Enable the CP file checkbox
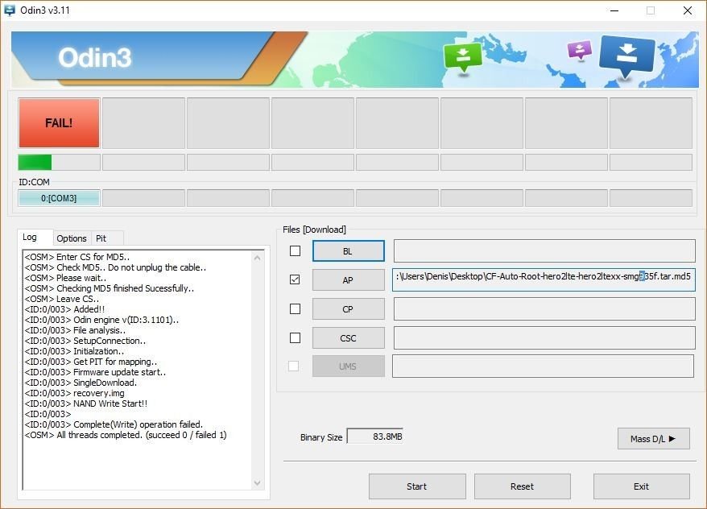 click(295, 308)
